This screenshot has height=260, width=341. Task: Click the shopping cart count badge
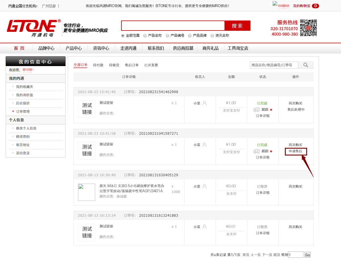(x=315, y=6)
